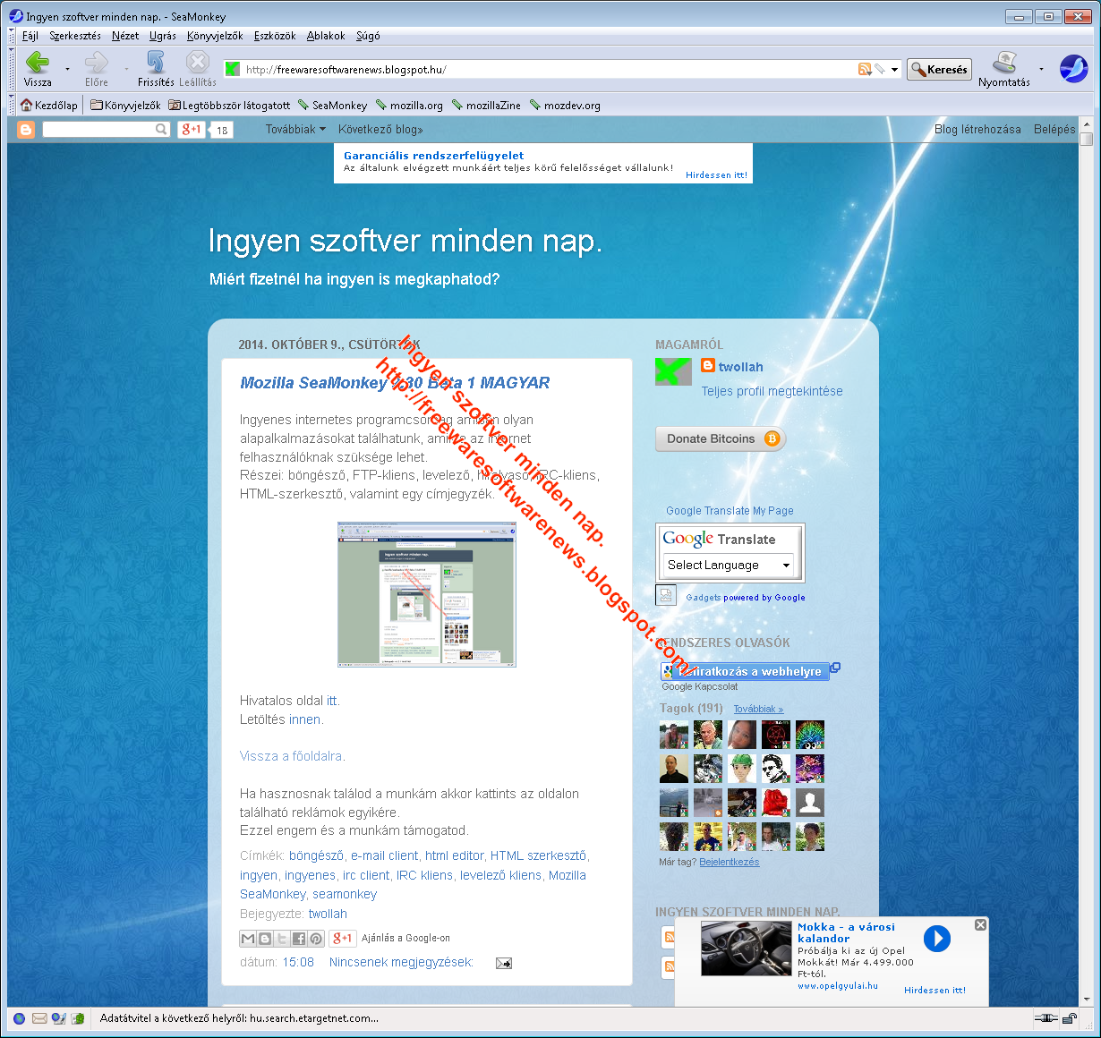Screen dimensions: 1101x1038
Task: Click the Vissza (Back) arrow icon
Action: [38, 63]
